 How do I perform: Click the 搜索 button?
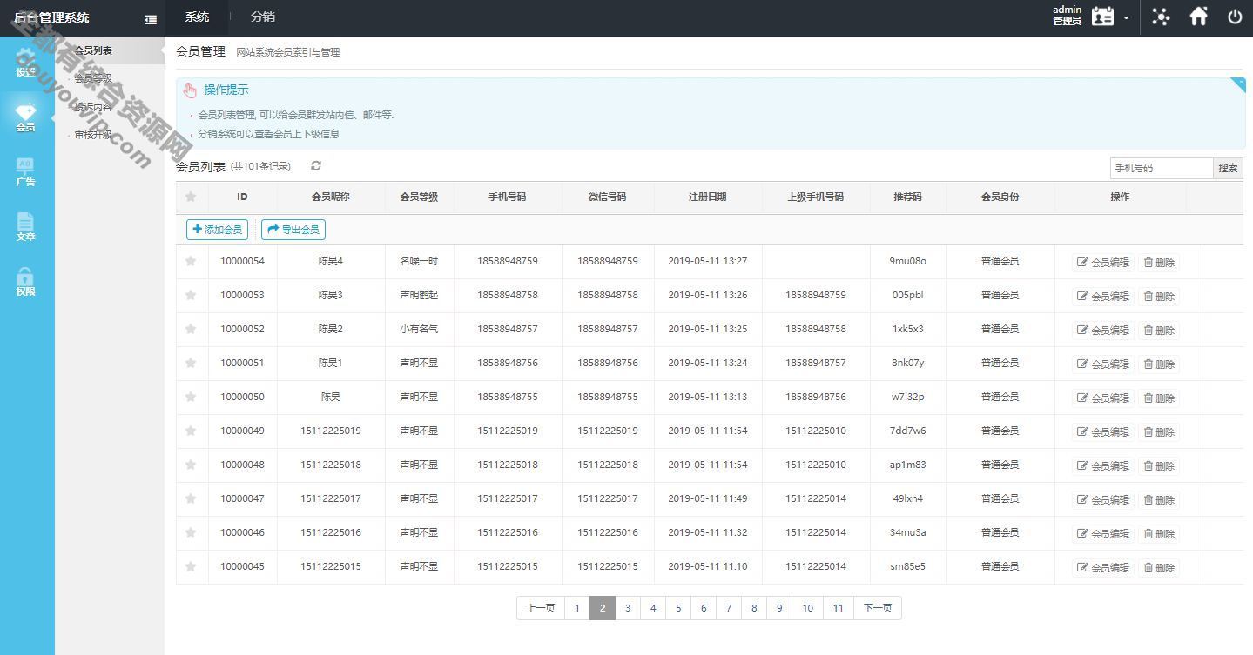coord(1228,168)
